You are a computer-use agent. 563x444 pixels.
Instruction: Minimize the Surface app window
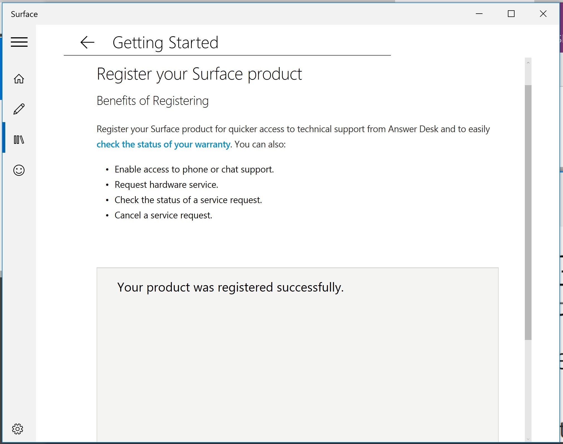tap(479, 14)
